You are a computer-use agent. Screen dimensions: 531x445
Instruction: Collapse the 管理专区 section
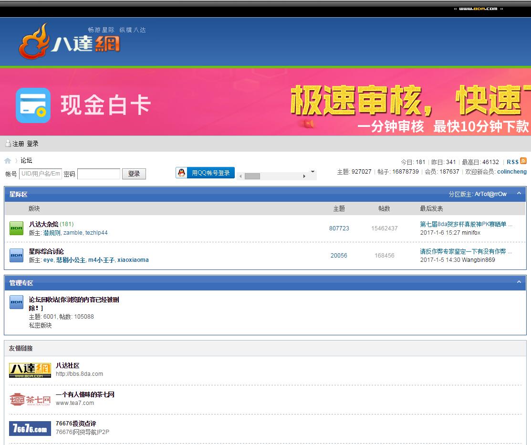pyautogui.click(x=519, y=282)
